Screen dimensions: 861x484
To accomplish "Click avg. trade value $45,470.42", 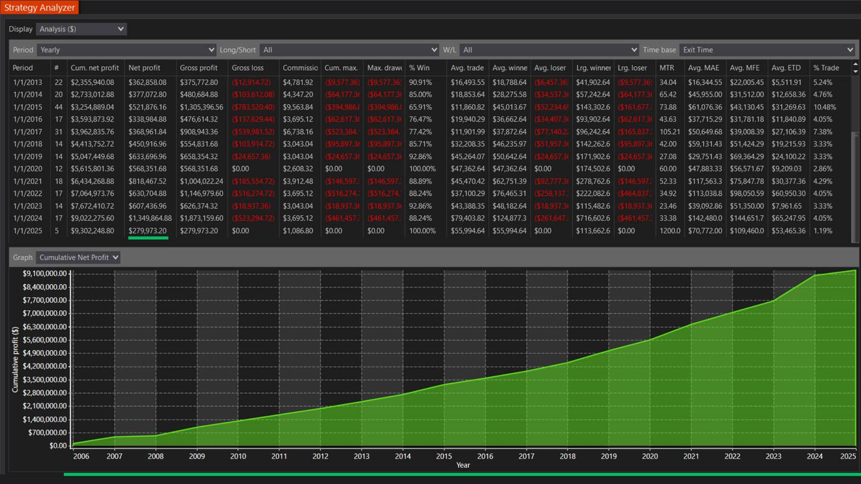I will coord(467,181).
